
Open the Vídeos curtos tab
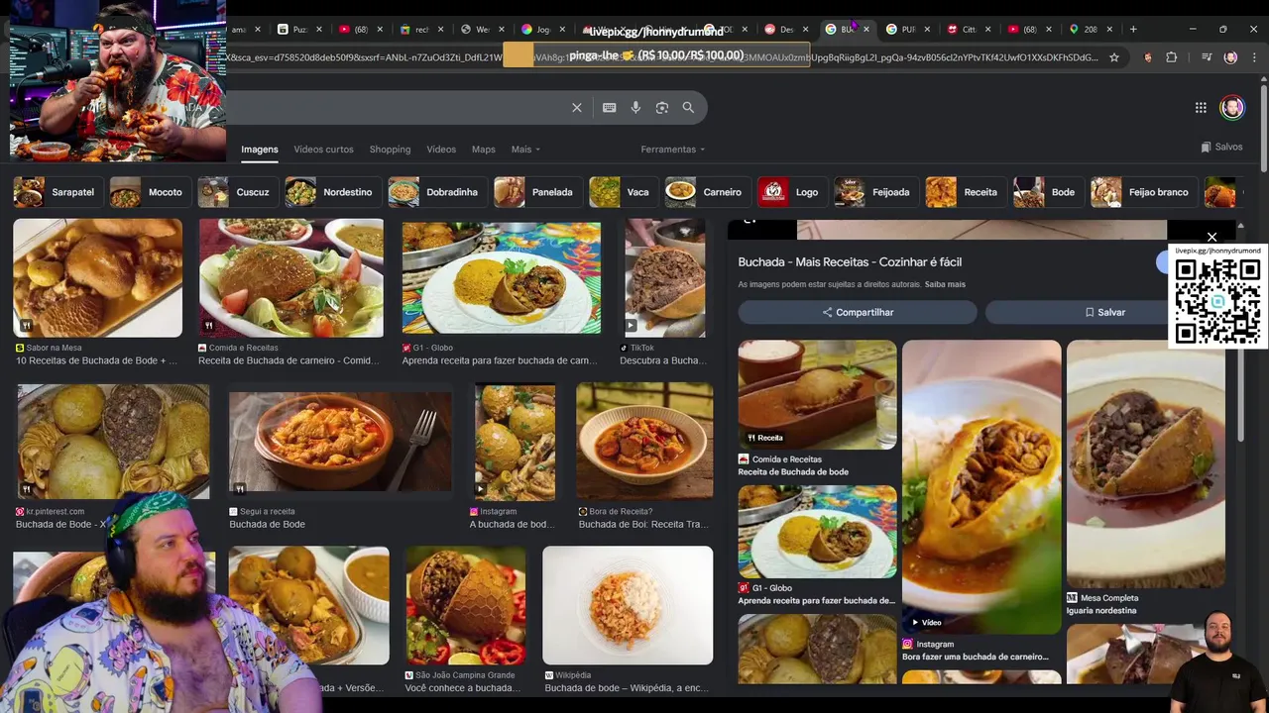pyautogui.click(x=323, y=150)
